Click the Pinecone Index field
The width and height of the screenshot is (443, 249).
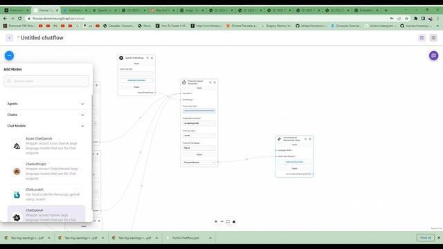tap(199, 136)
